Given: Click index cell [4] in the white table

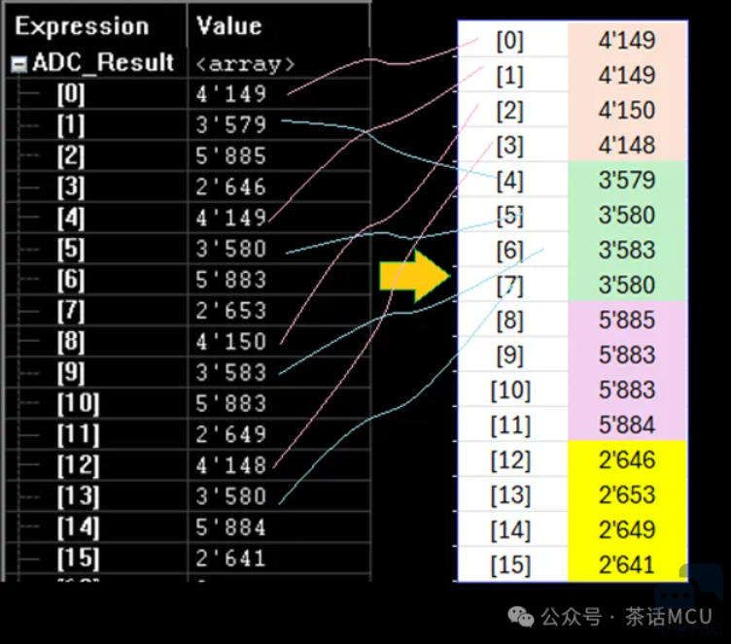Looking at the screenshot, I should (x=511, y=180).
